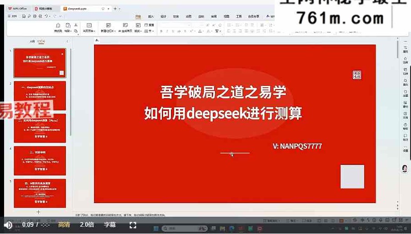The height and width of the screenshot is (234, 411).
Task: Expand the Layout dropdown arrow
Action: (x=141, y=31)
